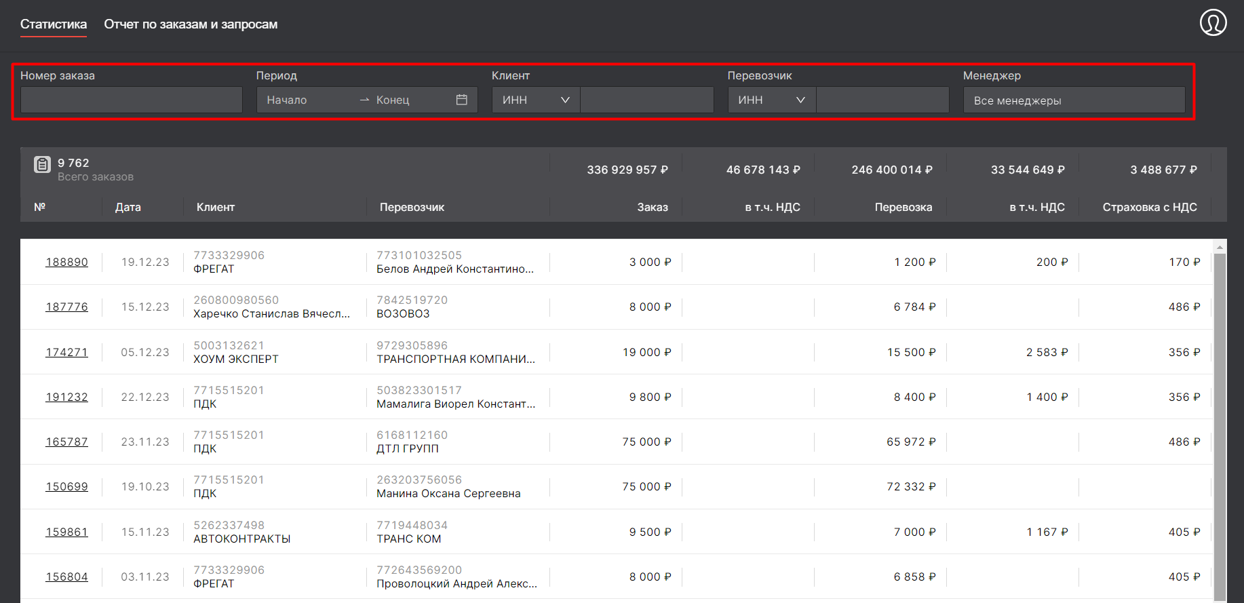Open order link 150699
1244x603 pixels.
66,486
